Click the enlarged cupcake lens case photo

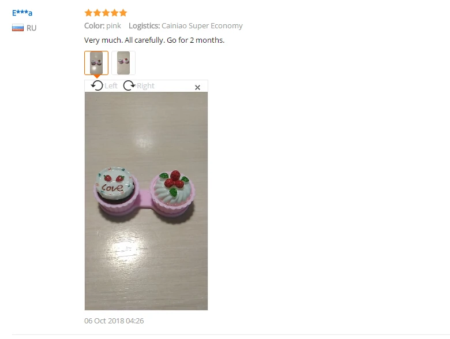click(x=146, y=201)
